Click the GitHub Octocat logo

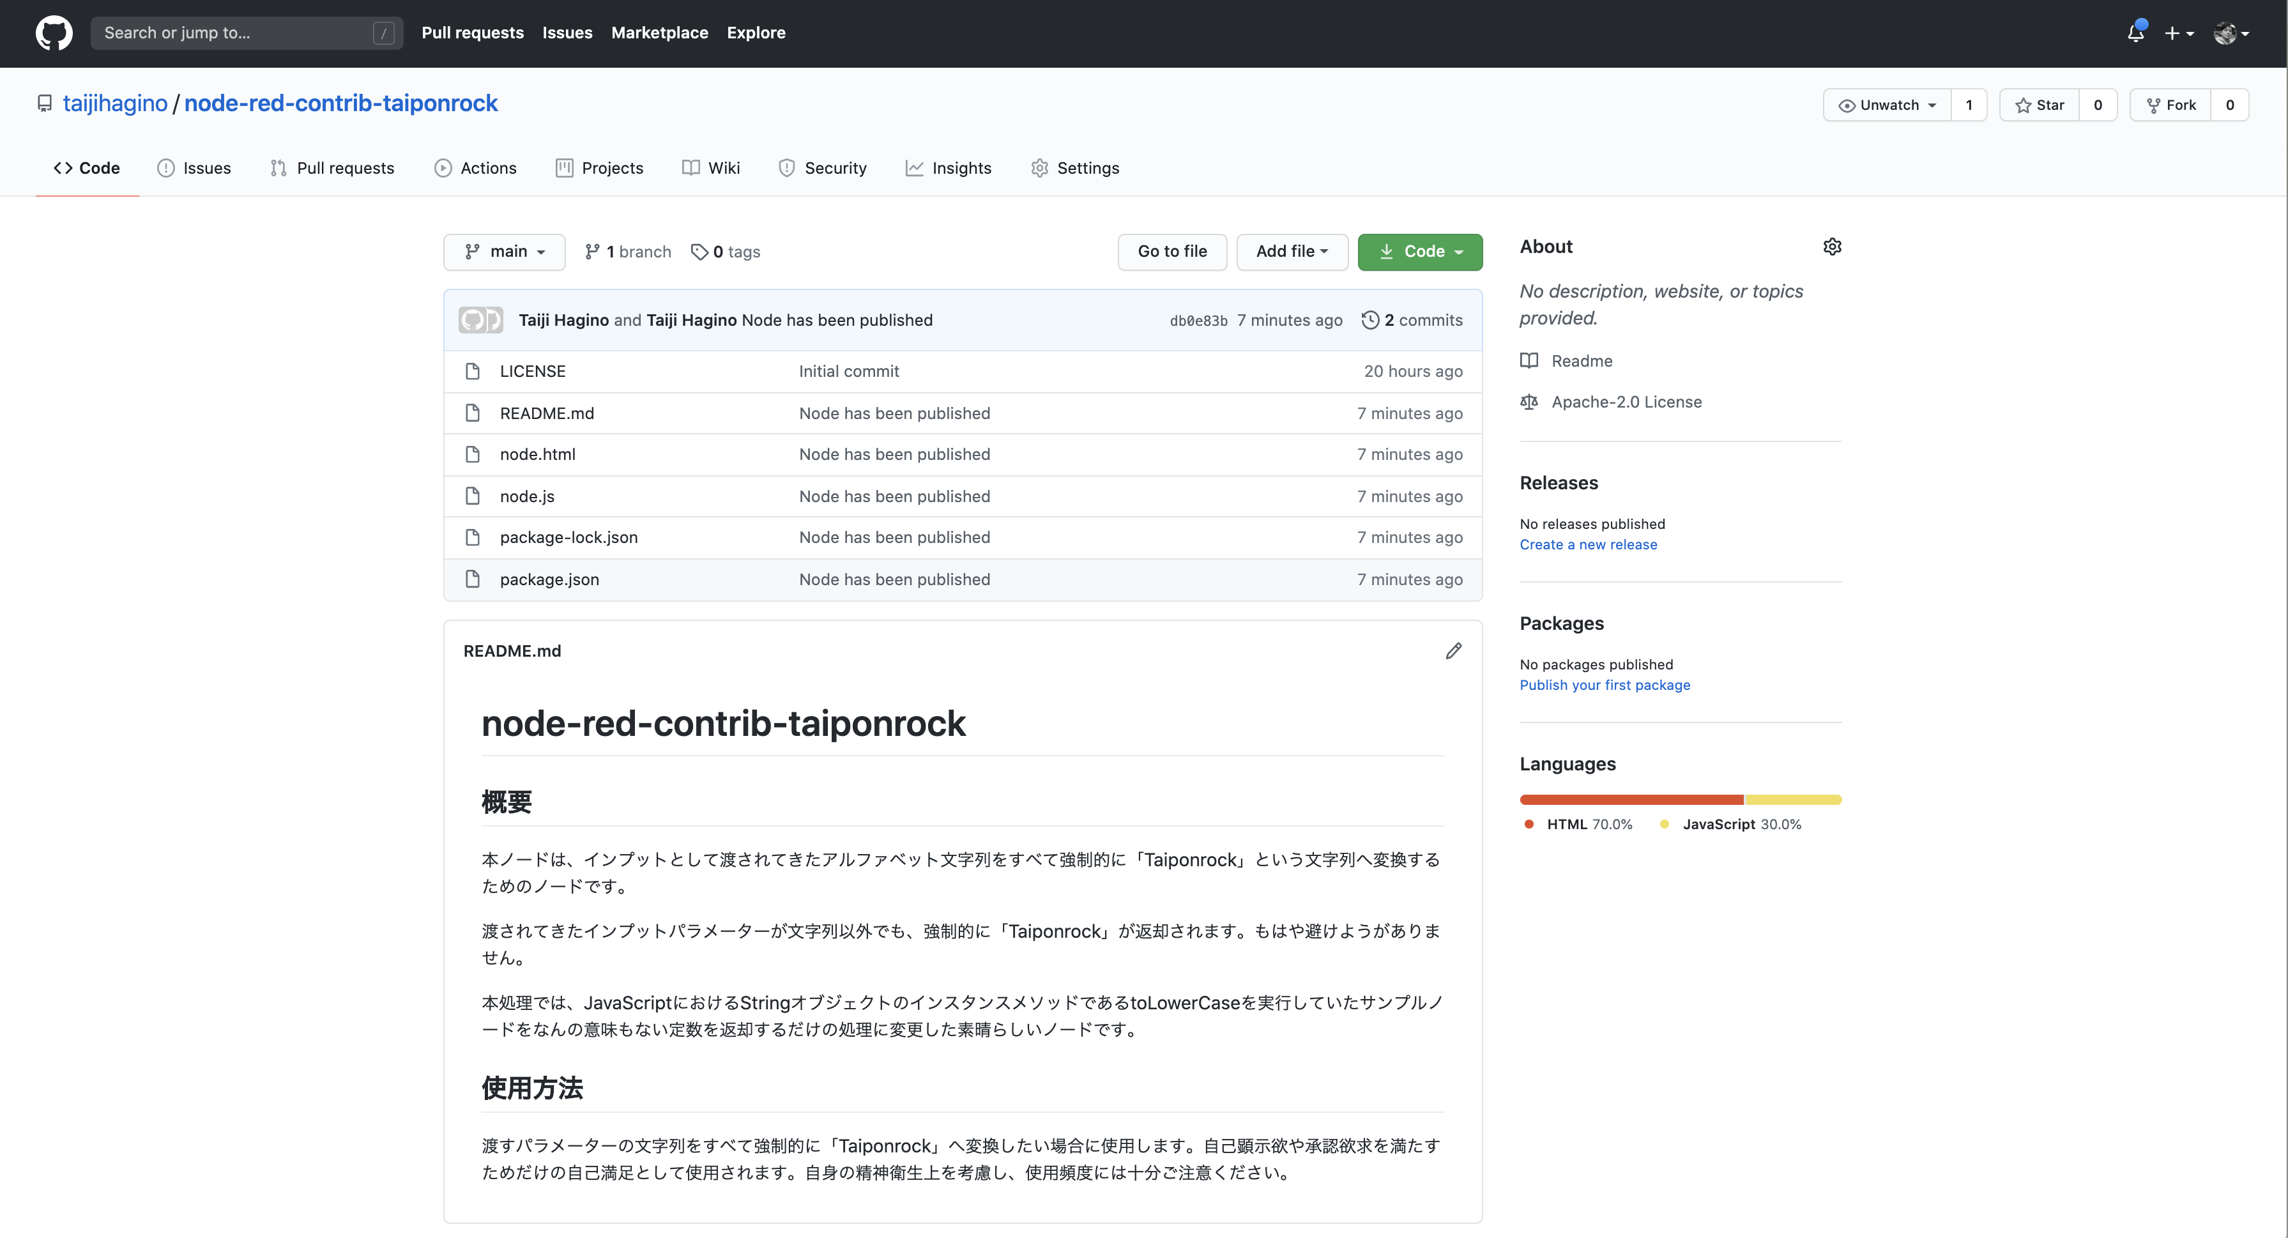[x=53, y=33]
